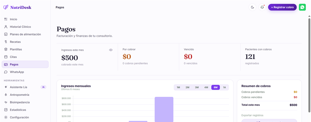Click the Total este mes label

coord(250,105)
